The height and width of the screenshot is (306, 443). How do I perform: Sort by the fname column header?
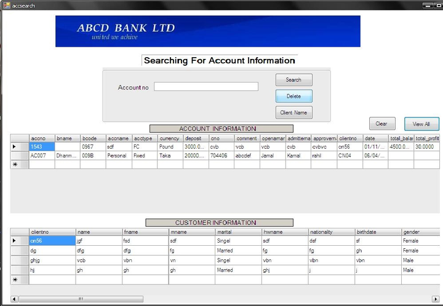145,232
